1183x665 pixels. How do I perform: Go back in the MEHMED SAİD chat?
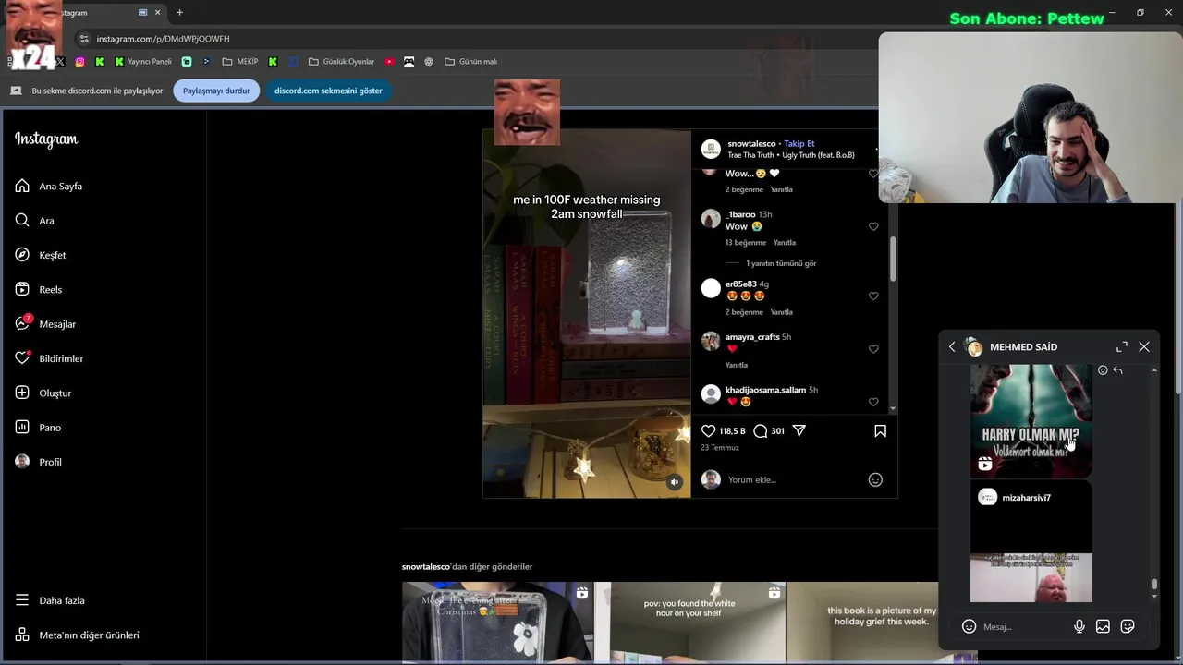coord(952,347)
